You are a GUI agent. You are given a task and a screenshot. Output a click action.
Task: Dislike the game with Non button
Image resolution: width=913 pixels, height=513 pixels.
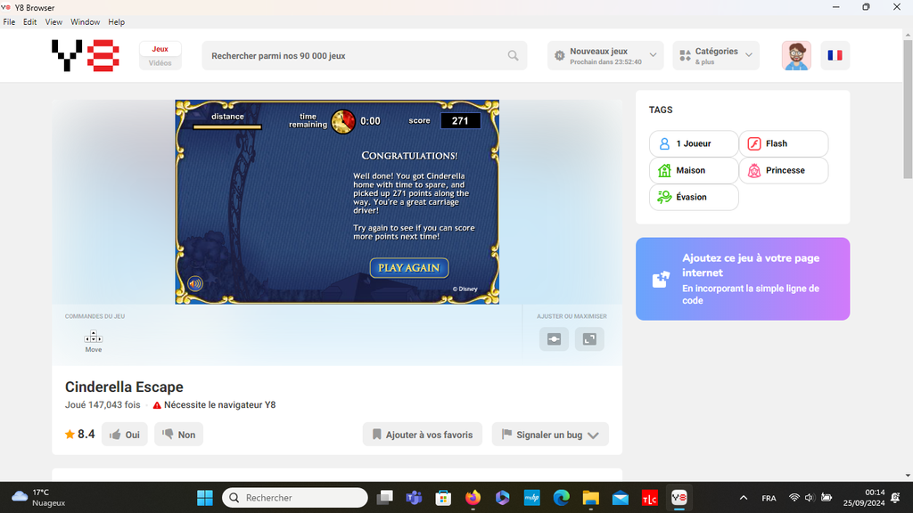(x=178, y=435)
